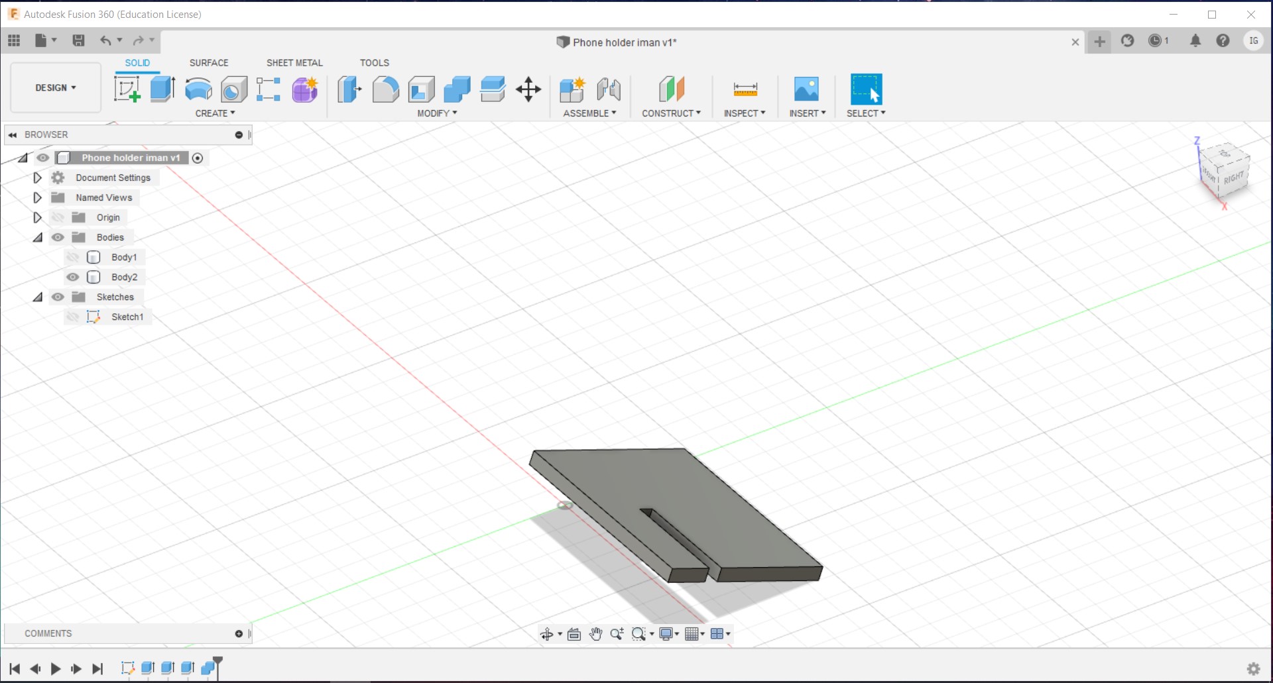Select the Hole tool icon

(234, 89)
